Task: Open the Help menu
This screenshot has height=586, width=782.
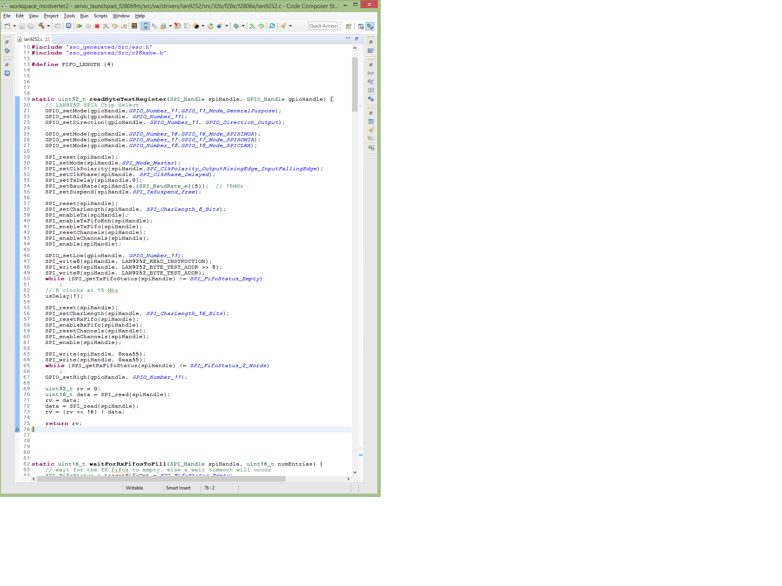Action: pyautogui.click(x=140, y=16)
